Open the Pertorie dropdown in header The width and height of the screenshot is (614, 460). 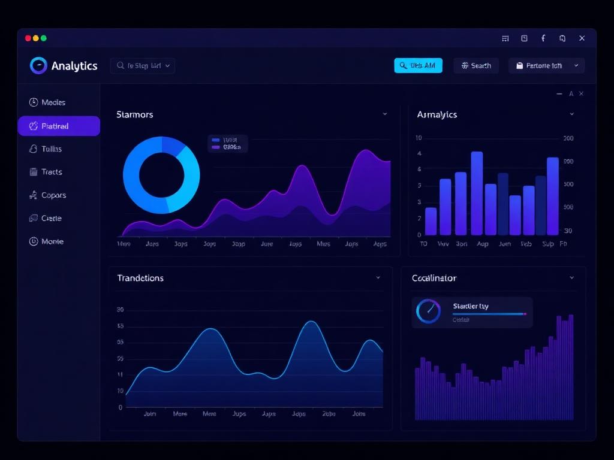546,66
